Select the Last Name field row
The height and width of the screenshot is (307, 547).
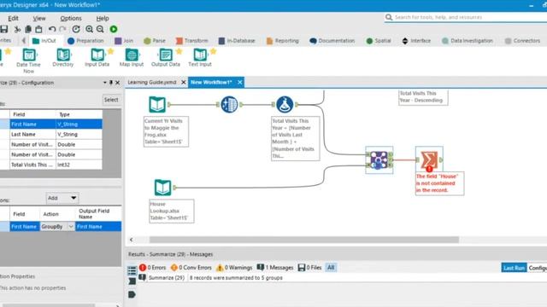pos(51,135)
